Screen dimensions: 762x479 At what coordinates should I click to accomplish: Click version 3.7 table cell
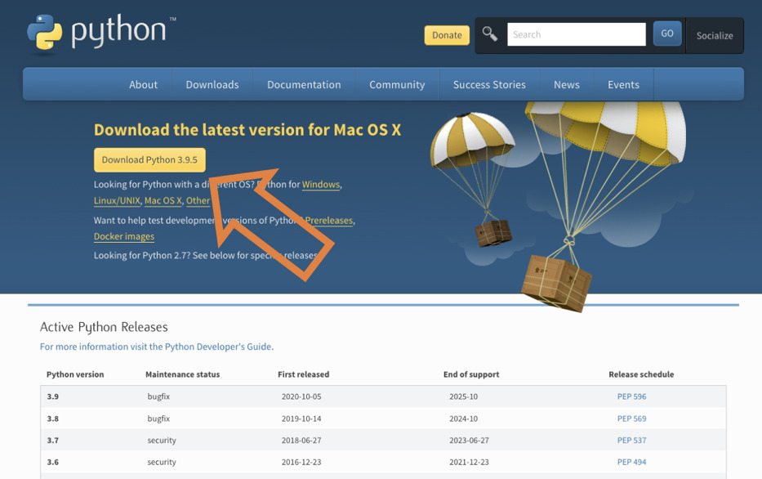pyautogui.click(x=52, y=440)
